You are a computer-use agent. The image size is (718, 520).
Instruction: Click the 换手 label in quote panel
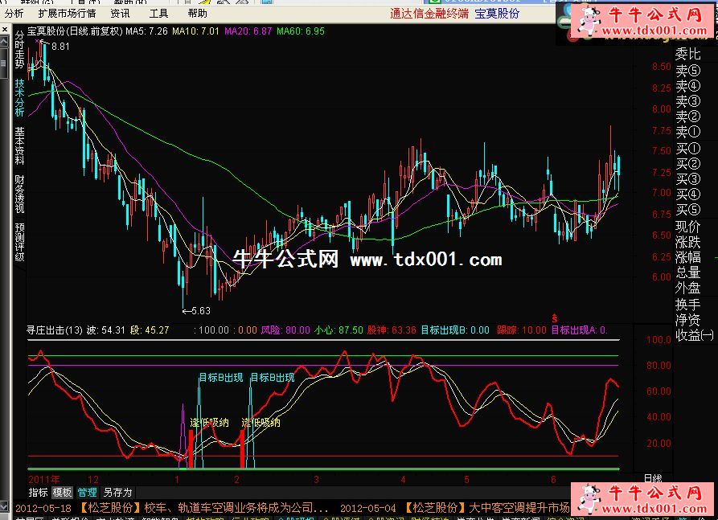point(687,305)
